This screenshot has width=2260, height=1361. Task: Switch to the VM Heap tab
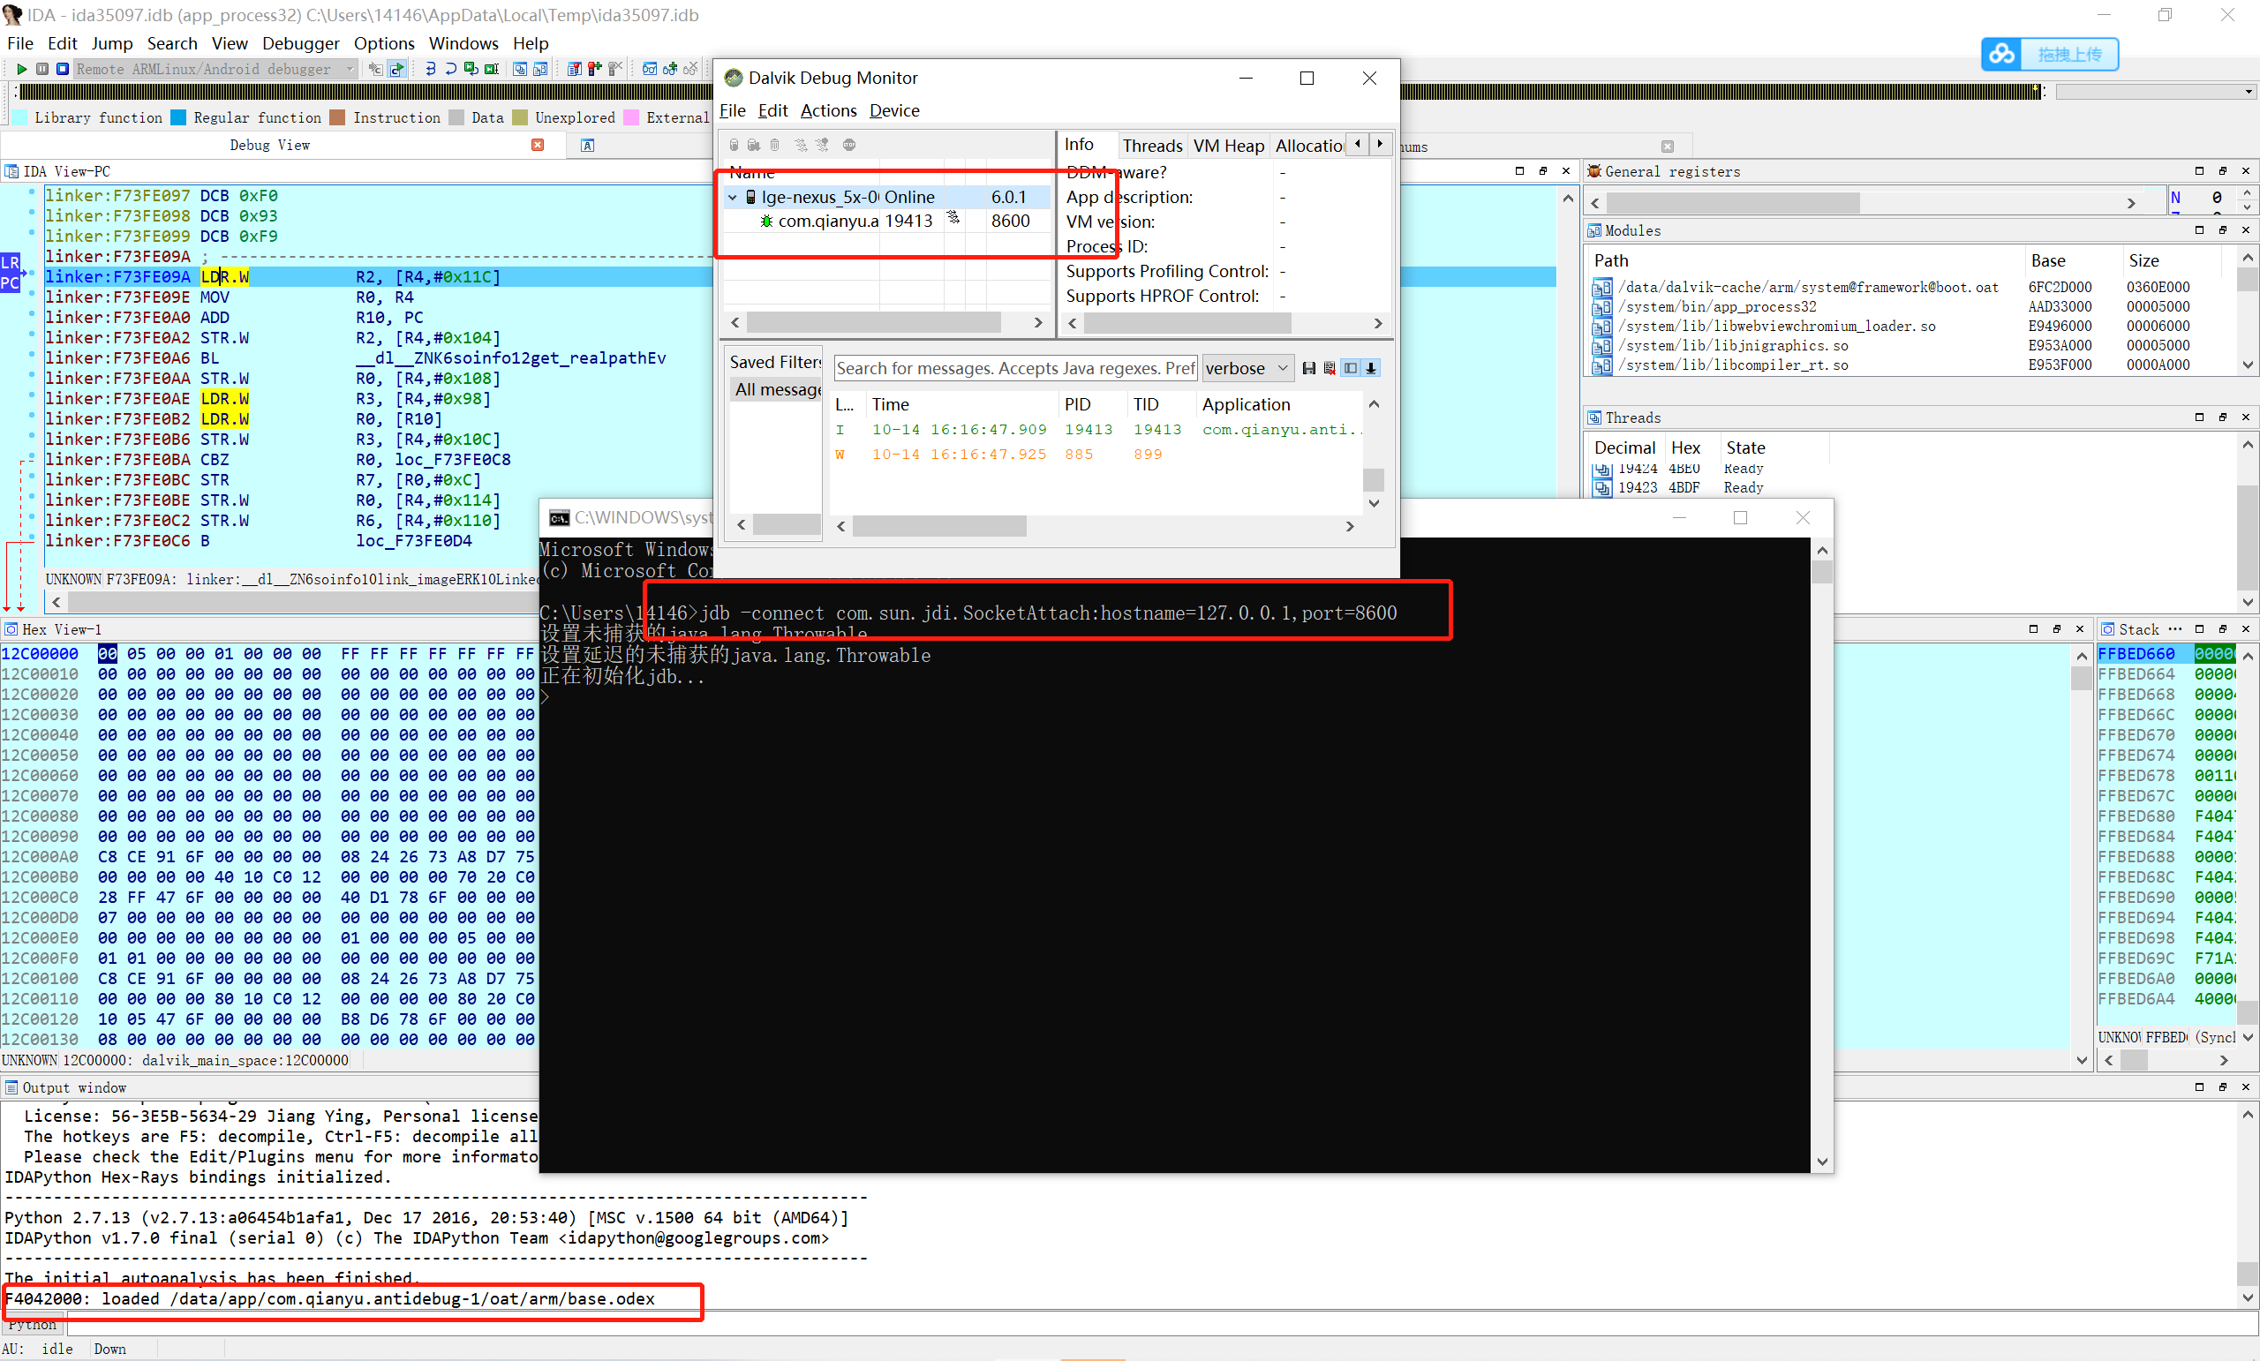click(1228, 146)
